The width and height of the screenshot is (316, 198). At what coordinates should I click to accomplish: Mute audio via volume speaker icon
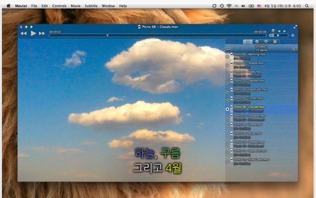click(x=272, y=36)
